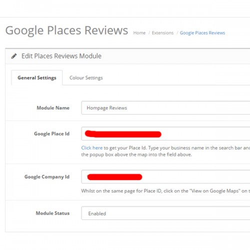Click the pencil edit icon
Viewport: 250px width, 250px height.
coord(14,56)
